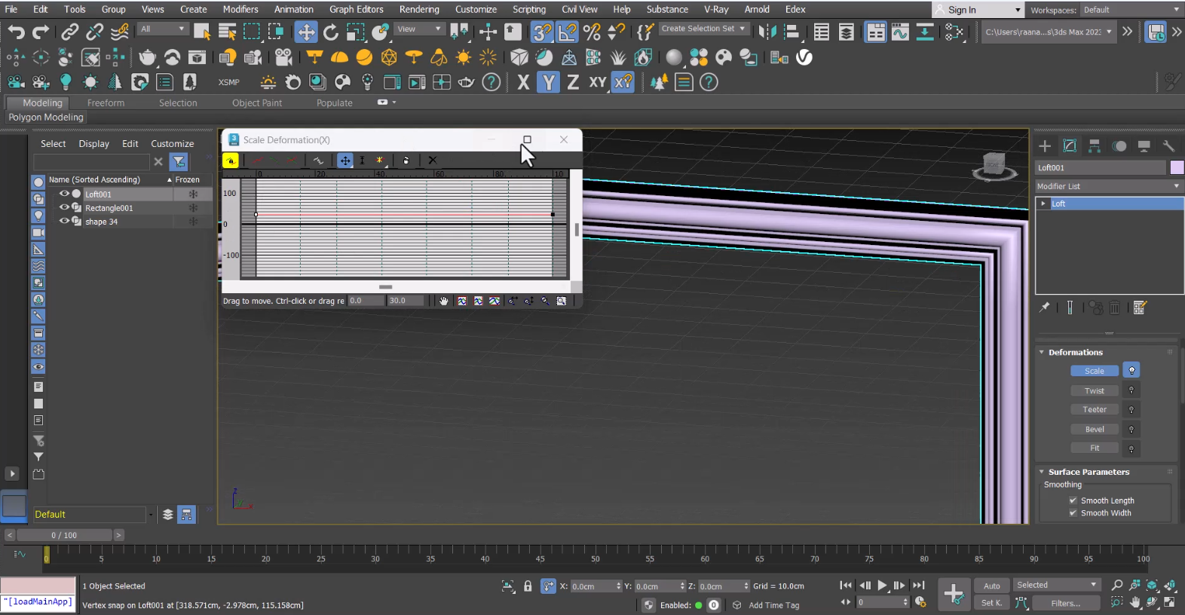Toggle the 3D Snaps button
The height and width of the screenshot is (615, 1185).
pyautogui.click(x=542, y=32)
